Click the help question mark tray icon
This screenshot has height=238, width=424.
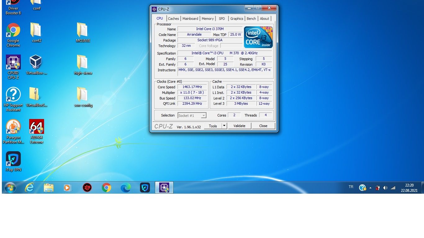point(362,187)
